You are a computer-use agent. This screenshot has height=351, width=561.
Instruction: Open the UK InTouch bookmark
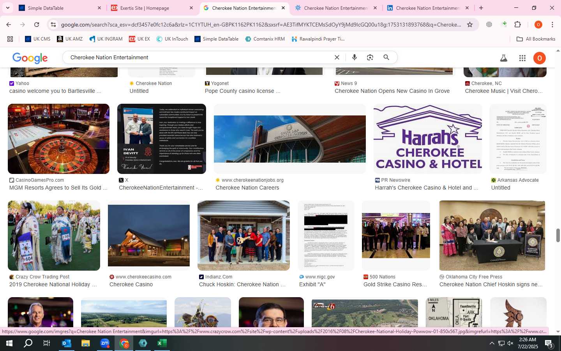[x=172, y=39]
